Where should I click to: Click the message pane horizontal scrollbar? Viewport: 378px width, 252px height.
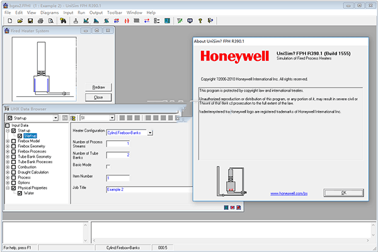point(231,240)
